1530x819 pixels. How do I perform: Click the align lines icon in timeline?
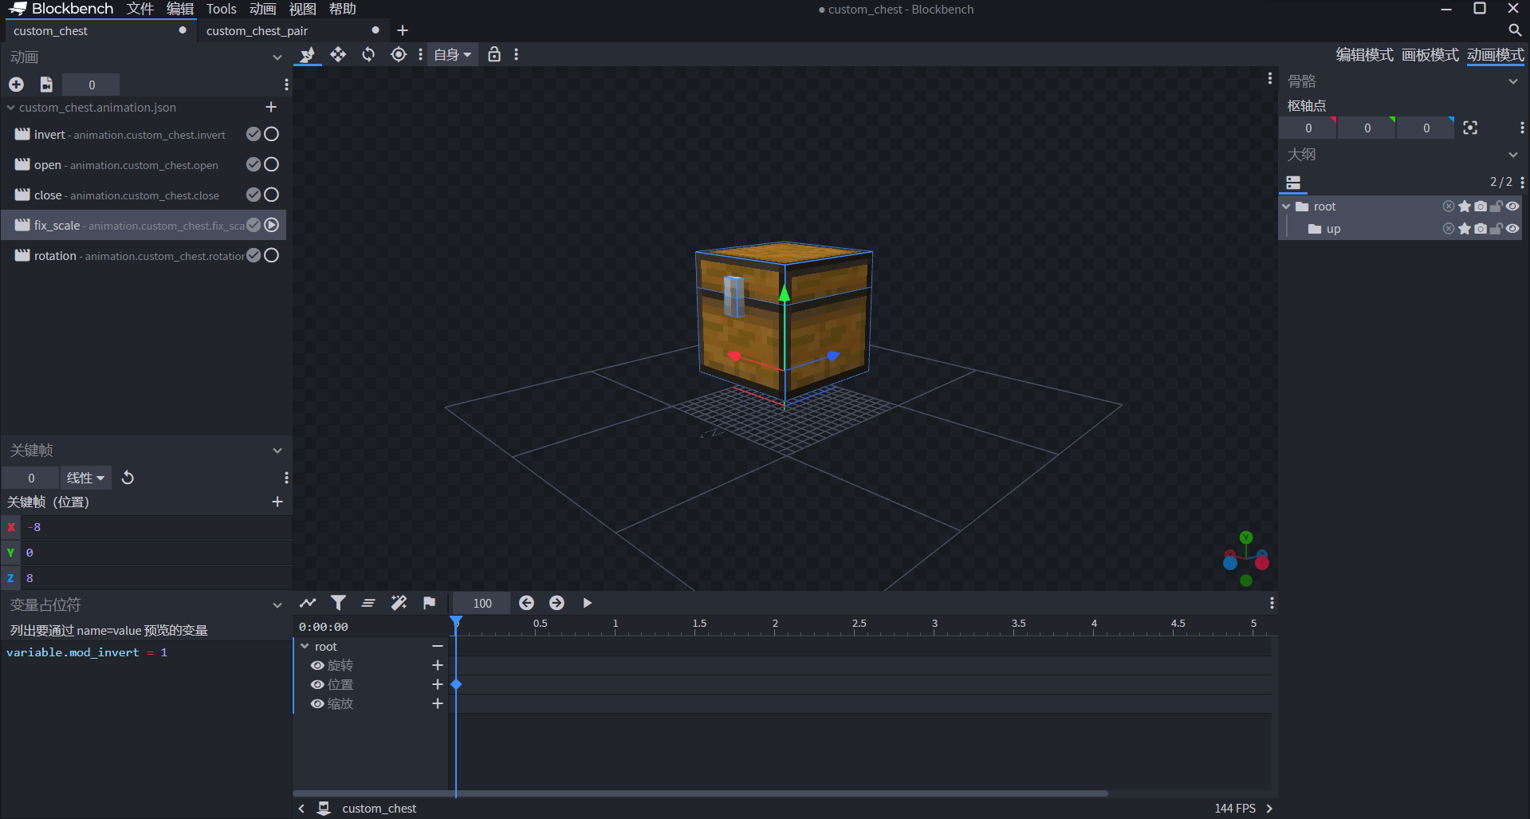pos(368,603)
